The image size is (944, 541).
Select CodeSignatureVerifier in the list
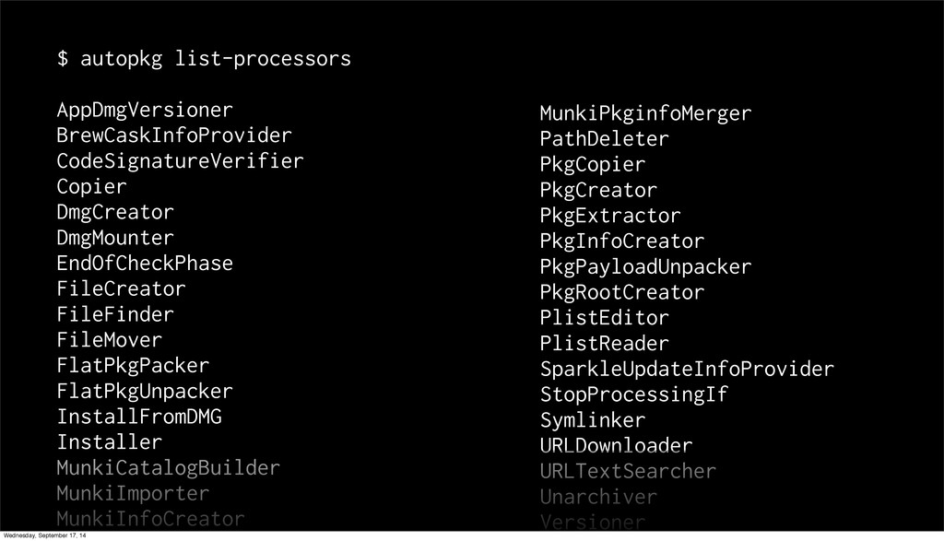tap(180, 161)
